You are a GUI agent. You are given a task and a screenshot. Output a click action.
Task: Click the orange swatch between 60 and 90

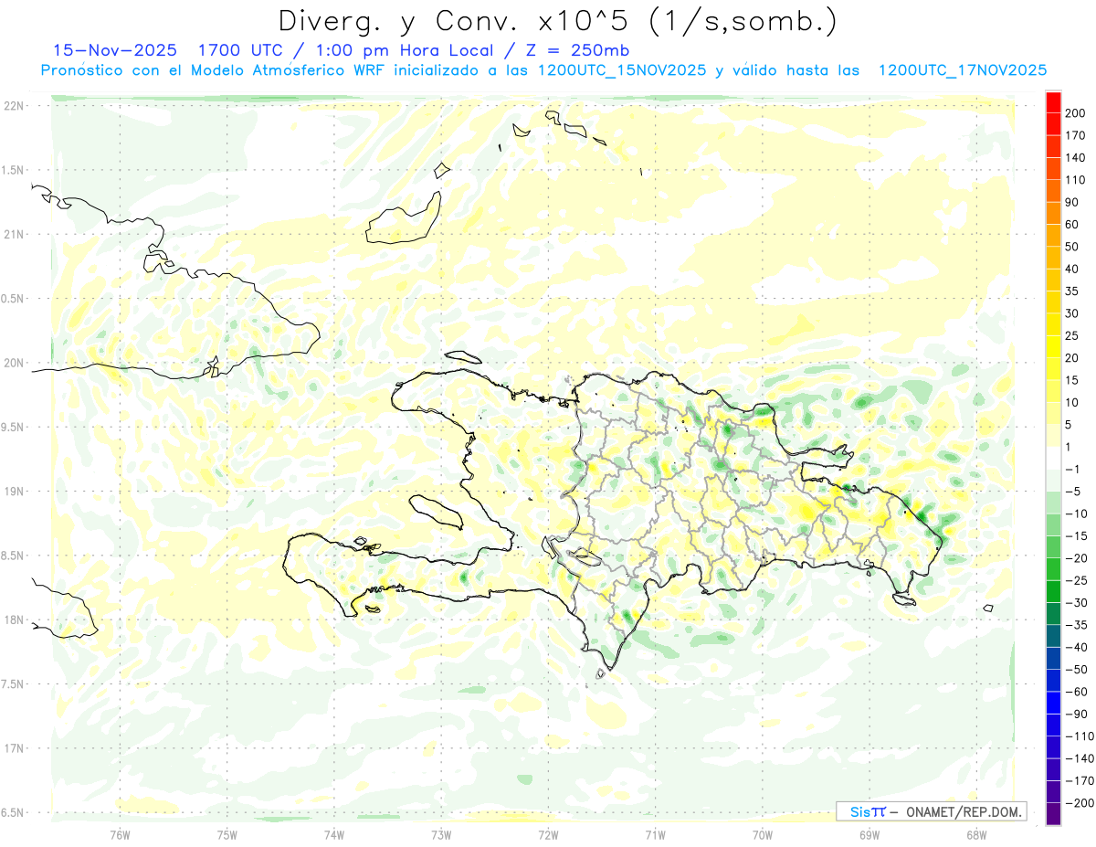coord(1053,213)
